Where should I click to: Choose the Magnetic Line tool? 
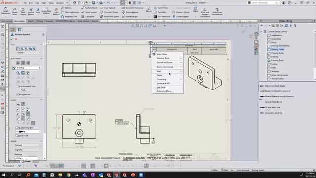pos(69,16)
